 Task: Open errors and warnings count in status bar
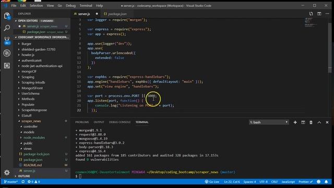click(34, 182)
